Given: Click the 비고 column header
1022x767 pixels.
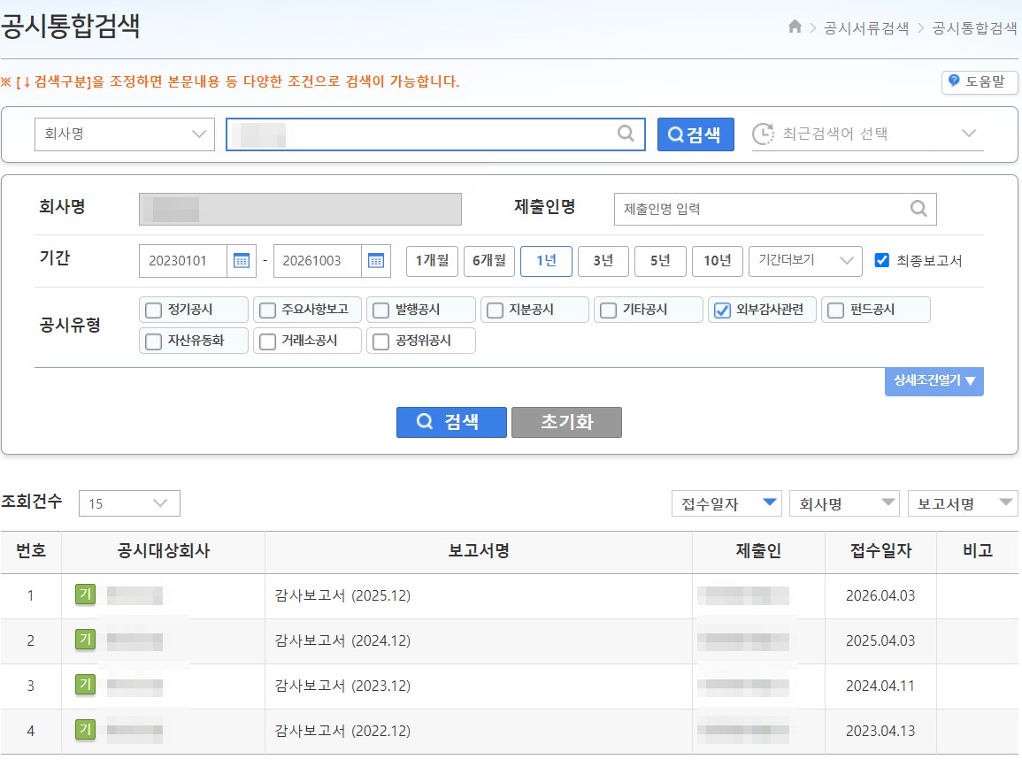Looking at the screenshot, I should pyautogui.click(x=978, y=551).
